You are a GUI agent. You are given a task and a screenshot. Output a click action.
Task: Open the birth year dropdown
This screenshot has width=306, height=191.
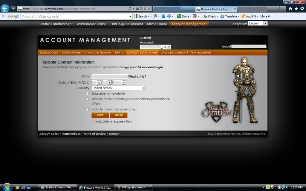tap(120, 82)
